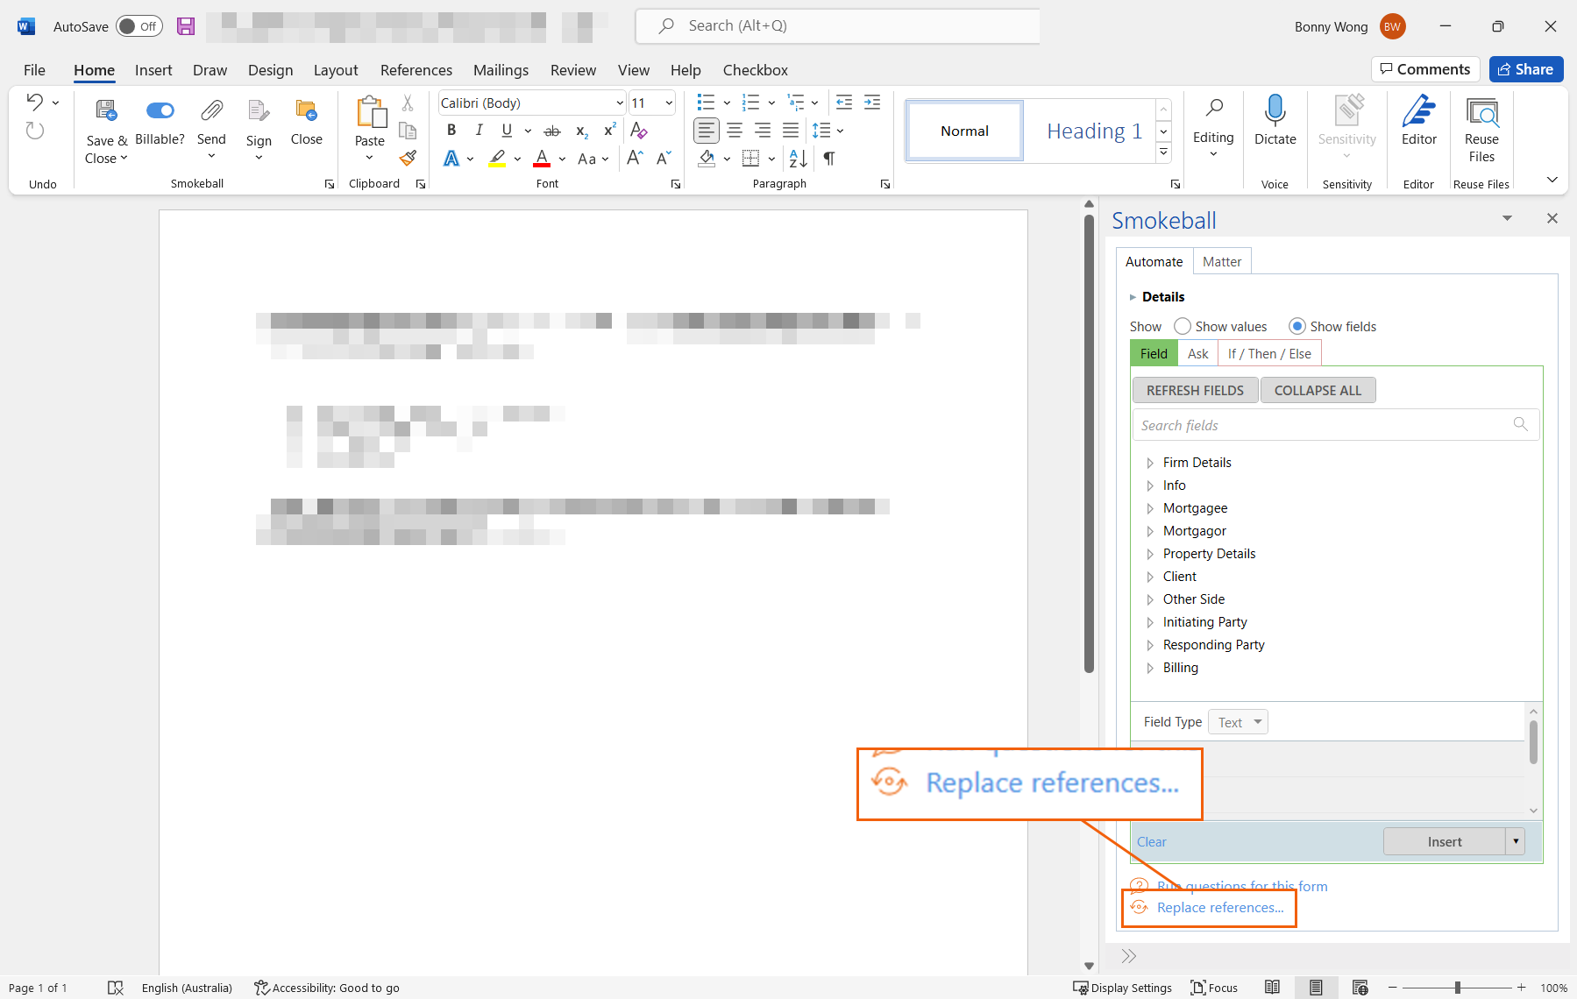
Task: Click COLLAPSE ALL button
Action: [1318, 390]
